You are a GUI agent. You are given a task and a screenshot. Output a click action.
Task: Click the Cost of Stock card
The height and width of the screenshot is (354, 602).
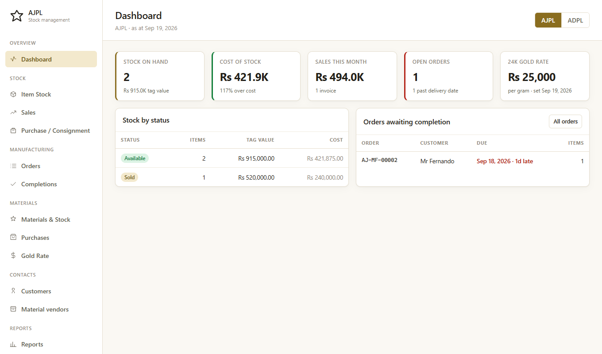point(256,76)
